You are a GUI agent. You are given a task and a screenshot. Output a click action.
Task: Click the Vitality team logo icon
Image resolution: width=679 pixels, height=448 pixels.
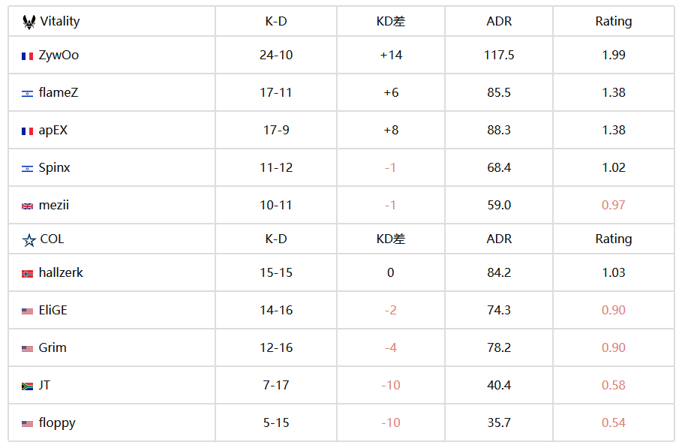(29, 22)
